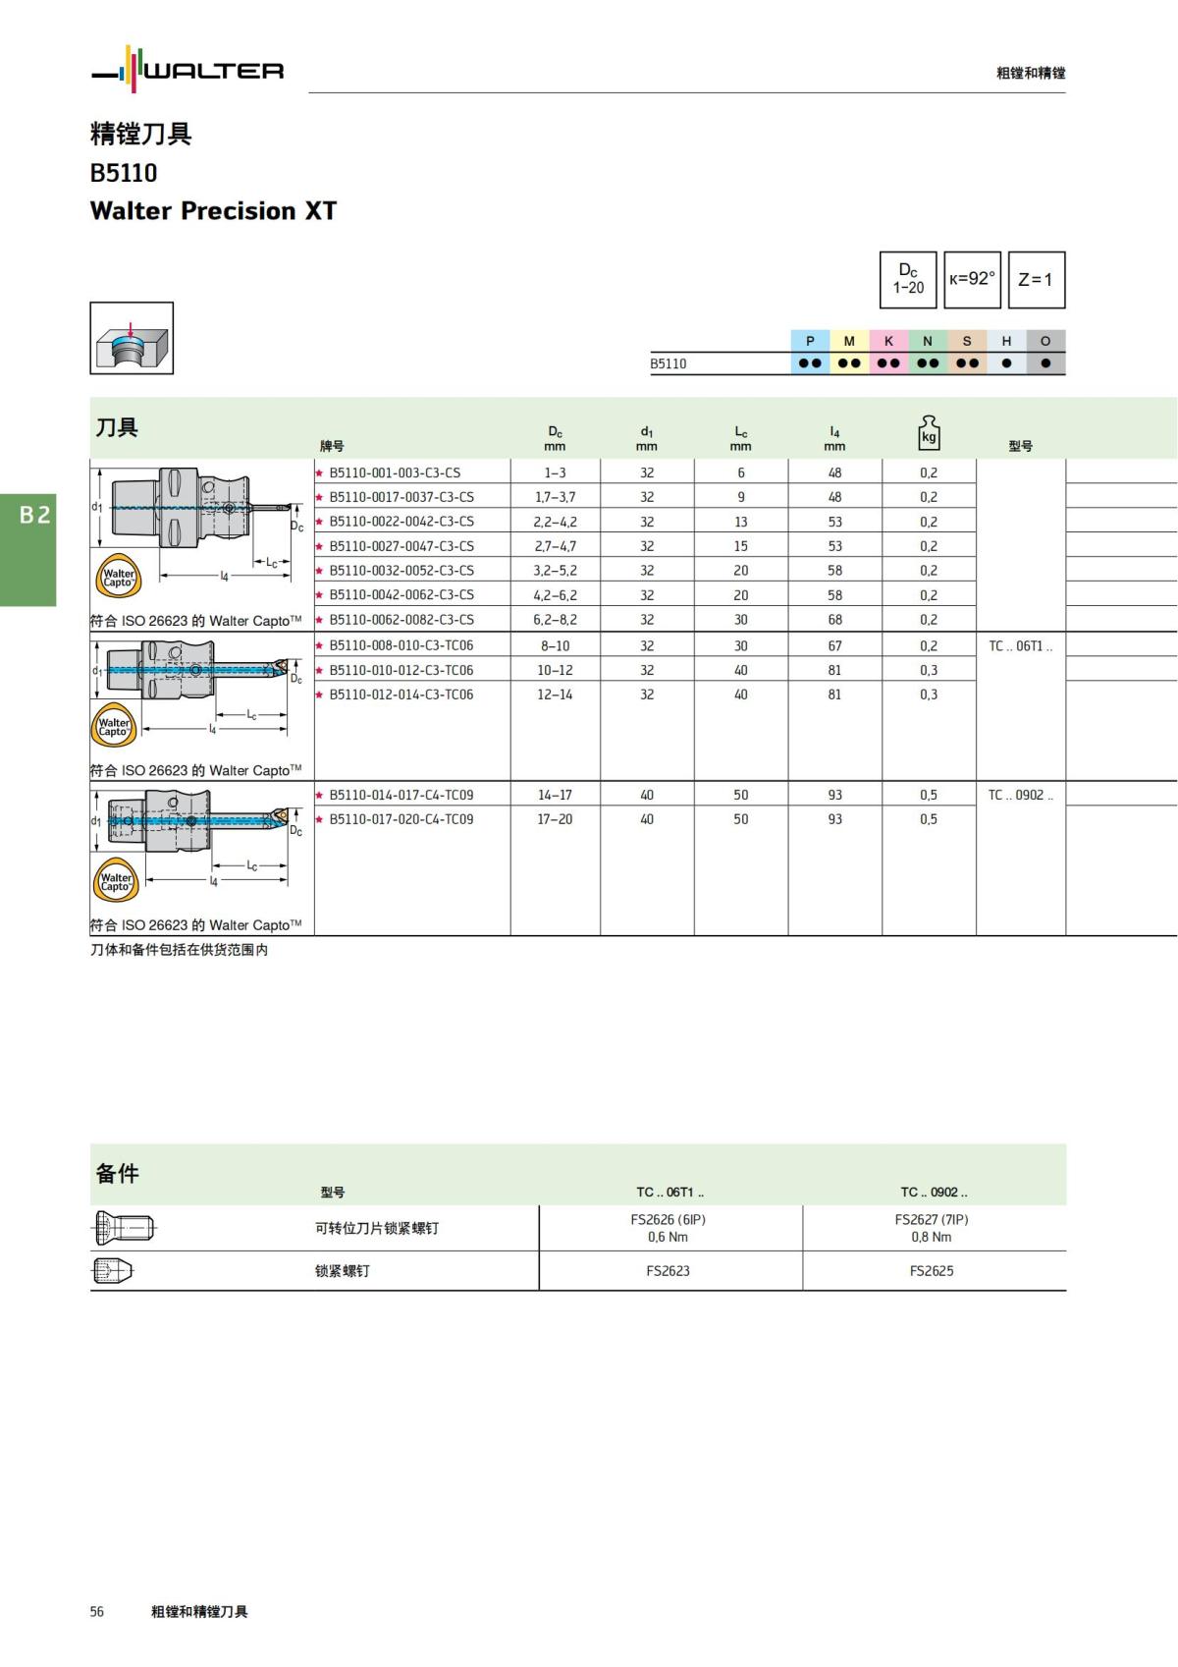Click the grub locking screw icon
Viewport: 1178px width, 1667px height.
113,1270
